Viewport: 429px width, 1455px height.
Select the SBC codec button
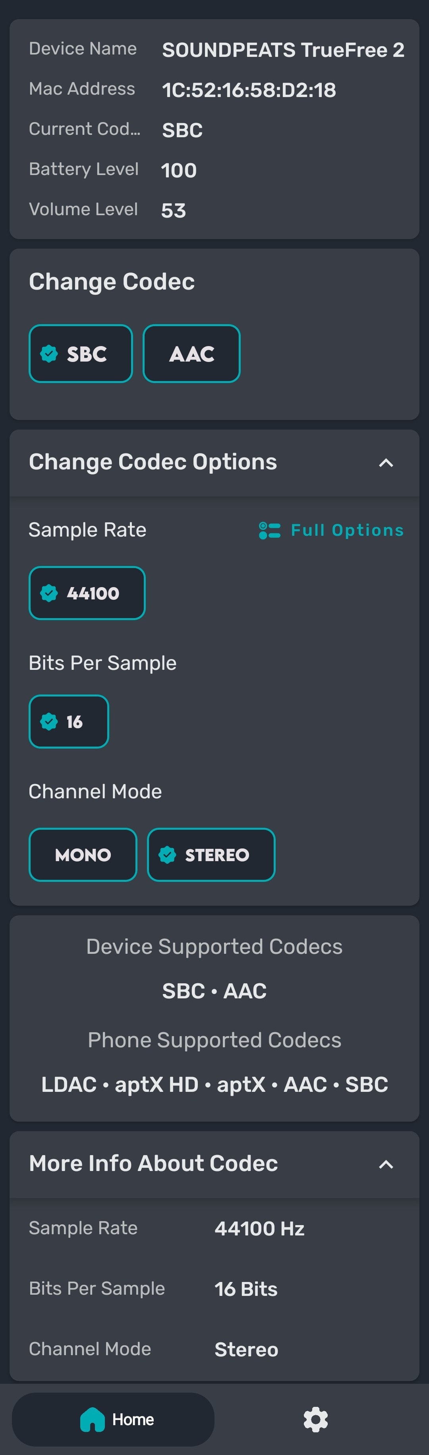point(81,354)
